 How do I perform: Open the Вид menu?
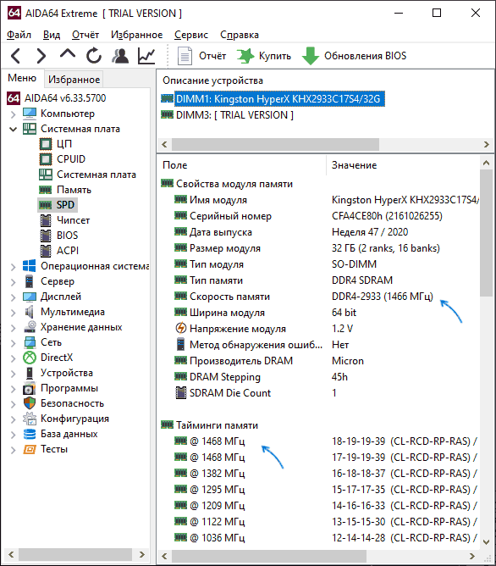[52, 35]
